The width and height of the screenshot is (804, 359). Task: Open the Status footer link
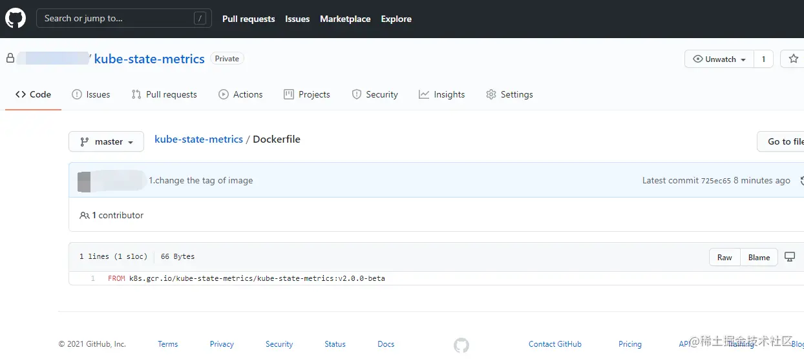(335, 344)
